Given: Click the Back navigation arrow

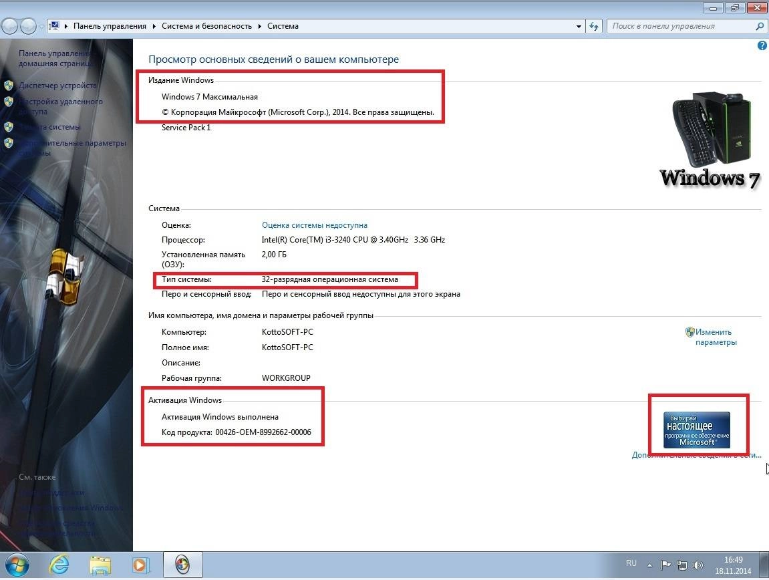Looking at the screenshot, I should (10, 26).
